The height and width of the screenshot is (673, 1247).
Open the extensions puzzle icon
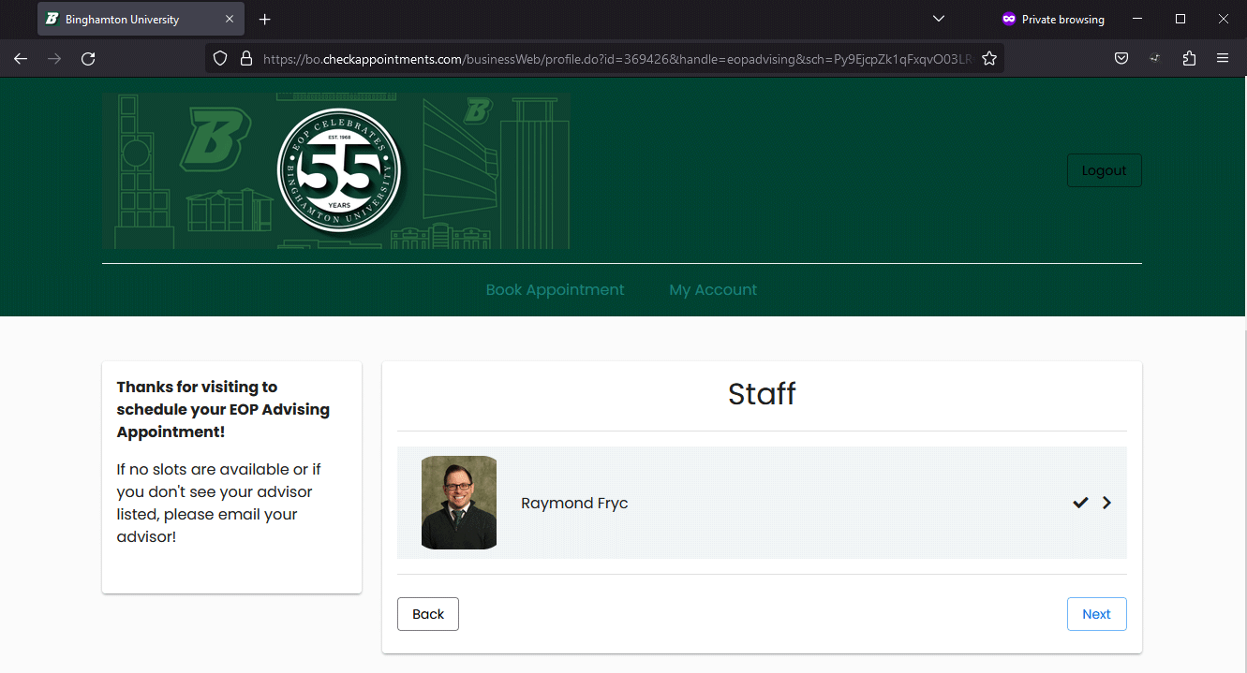click(x=1189, y=58)
